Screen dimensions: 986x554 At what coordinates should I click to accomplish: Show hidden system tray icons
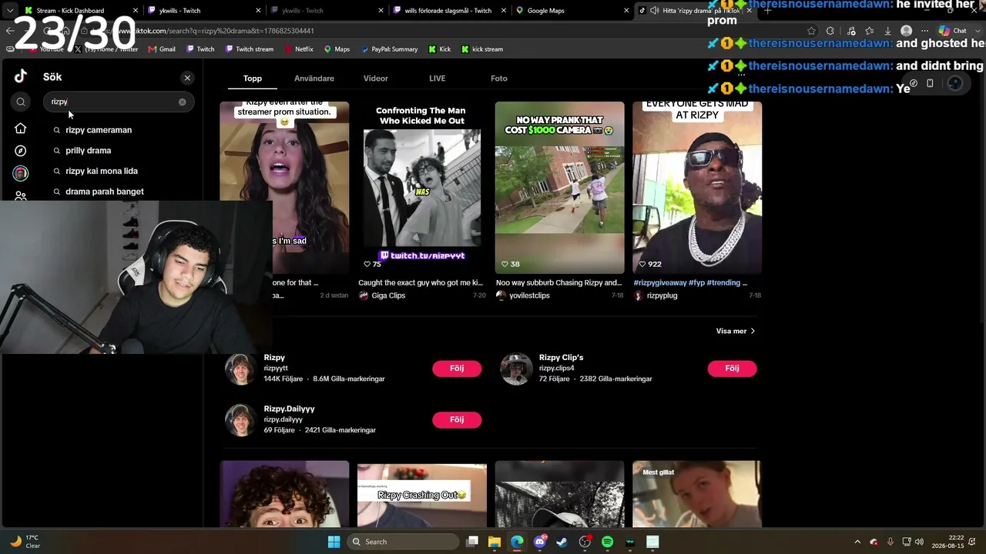(x=857, y=542)
